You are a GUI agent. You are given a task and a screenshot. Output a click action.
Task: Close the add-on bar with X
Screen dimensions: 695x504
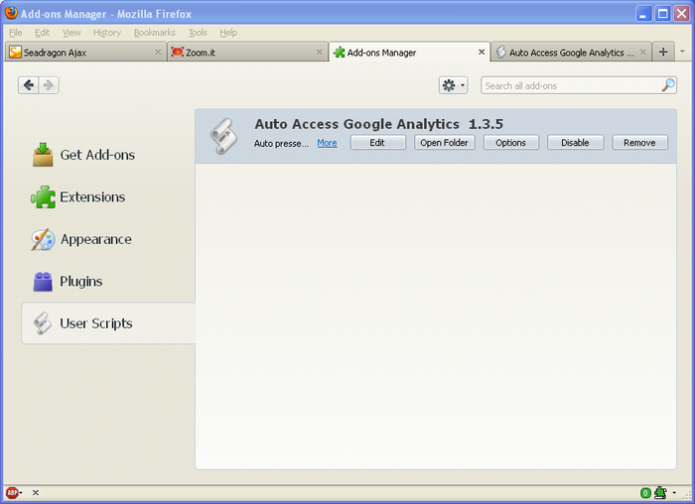(x=36, y=492)
